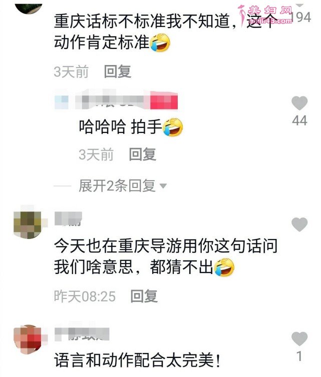Tap the blurred username above 今天也在重庆 comment
Viewport: 321px width, 377px height.
click(68, 219)
